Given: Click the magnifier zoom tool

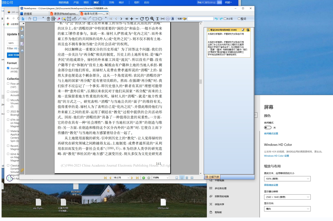Looking at the screenshot, I should point(152,19).
